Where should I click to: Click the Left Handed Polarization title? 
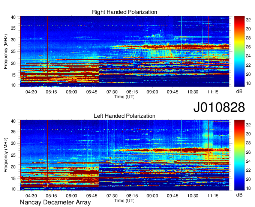coord(124,116)
